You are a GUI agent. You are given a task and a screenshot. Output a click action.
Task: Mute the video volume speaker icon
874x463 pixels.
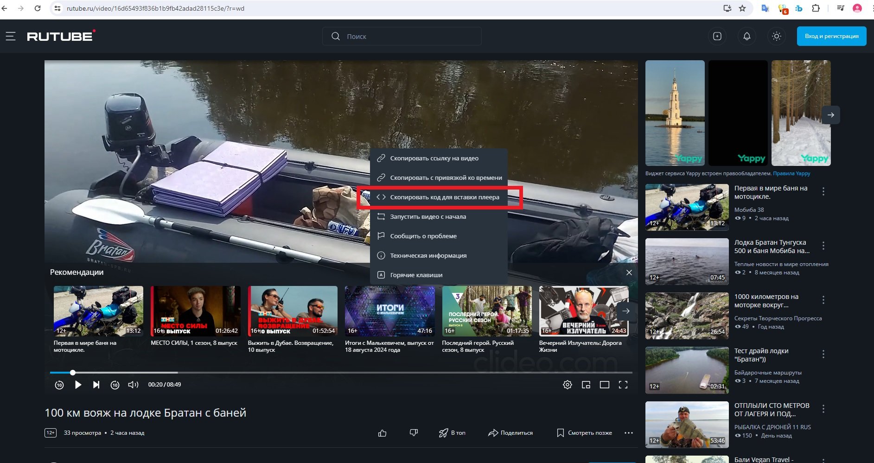click(x=133, y=385)
